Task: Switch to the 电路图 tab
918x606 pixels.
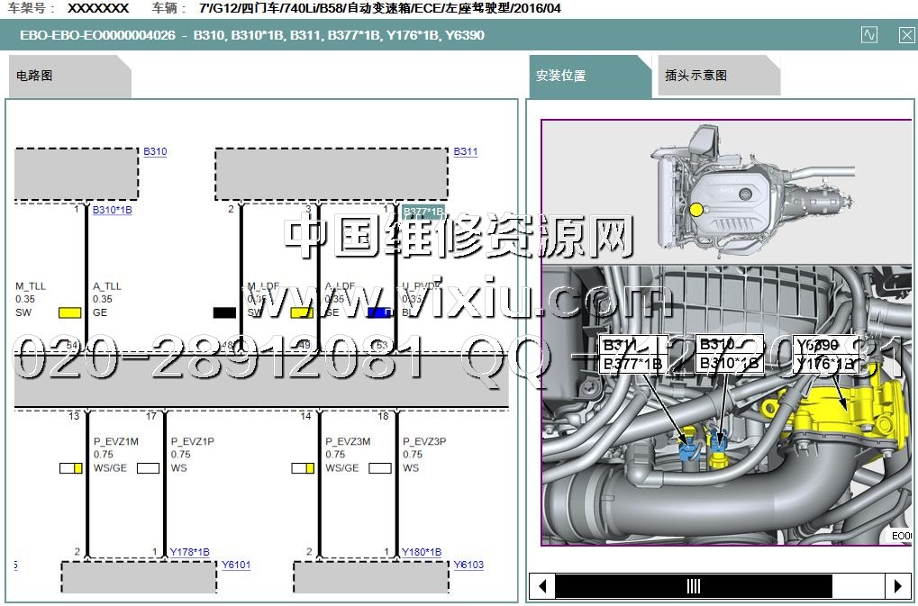Action: [36, 76]
